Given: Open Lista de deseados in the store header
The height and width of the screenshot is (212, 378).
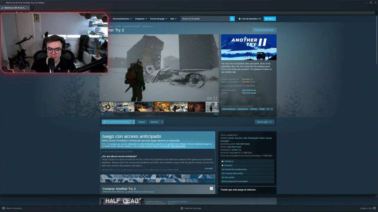Looking at the screenshot, I should (250, 19).
